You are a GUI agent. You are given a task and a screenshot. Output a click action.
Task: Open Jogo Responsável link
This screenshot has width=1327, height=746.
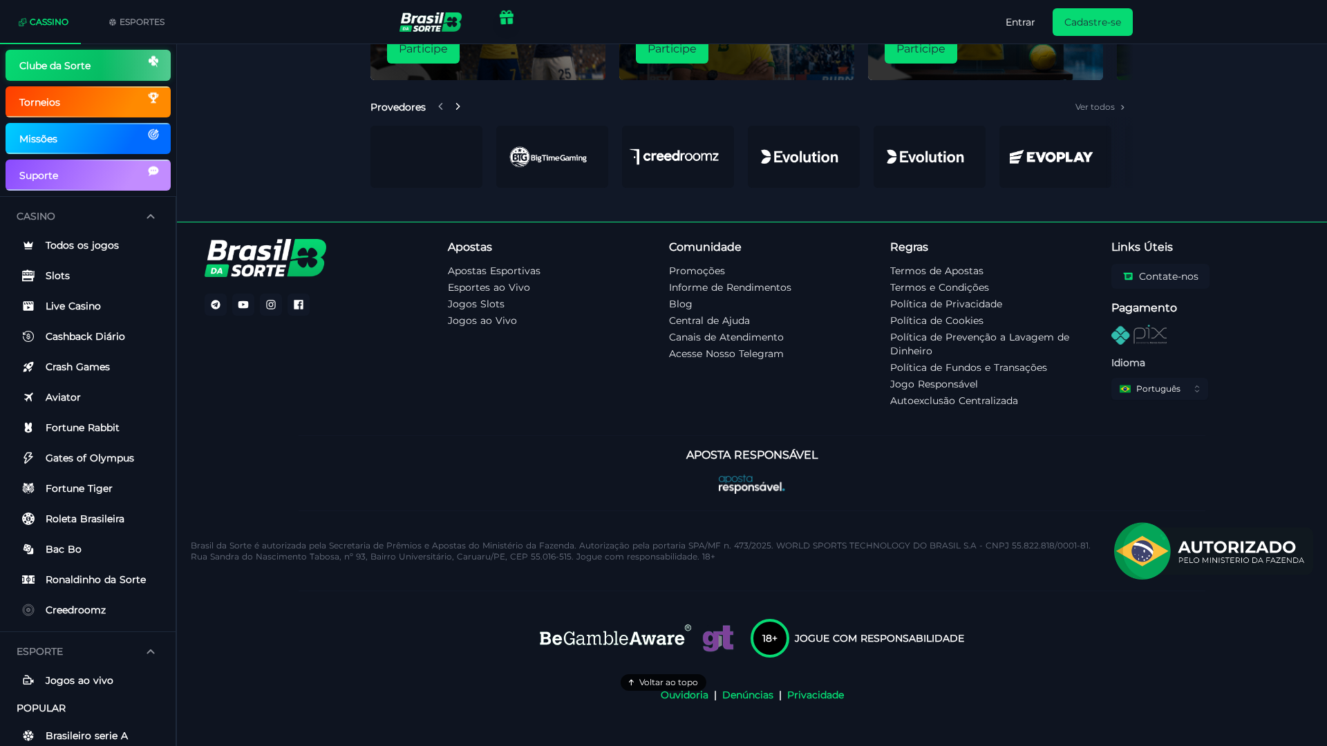click(x=934, y=384)
